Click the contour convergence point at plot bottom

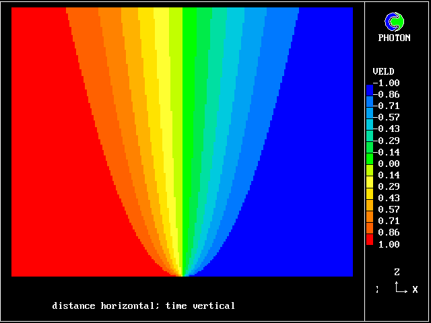pos(182,275)
